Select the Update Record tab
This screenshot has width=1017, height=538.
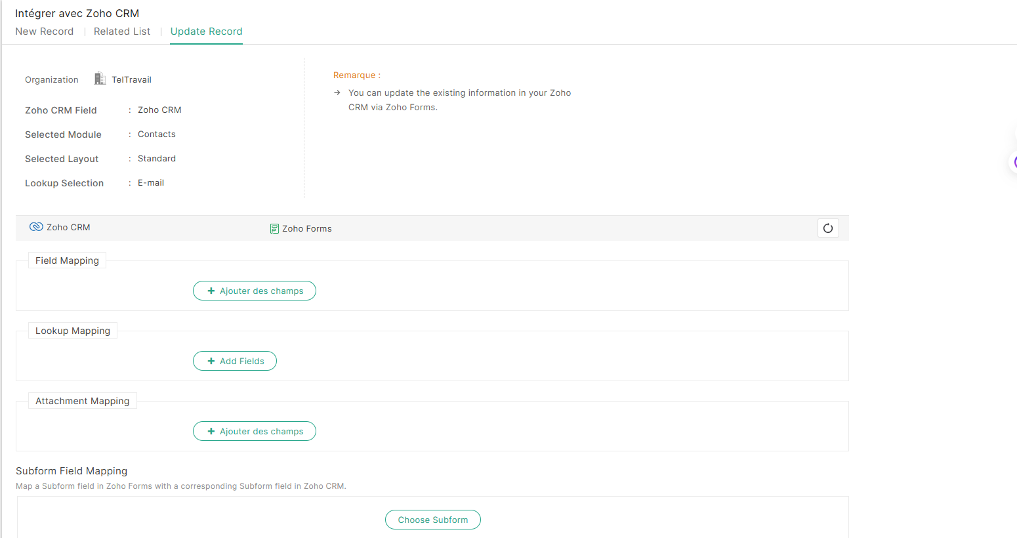(x=206, y=31)
